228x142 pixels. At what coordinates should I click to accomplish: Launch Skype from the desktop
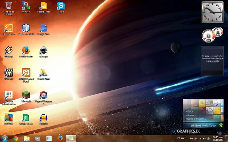(61, 6)
